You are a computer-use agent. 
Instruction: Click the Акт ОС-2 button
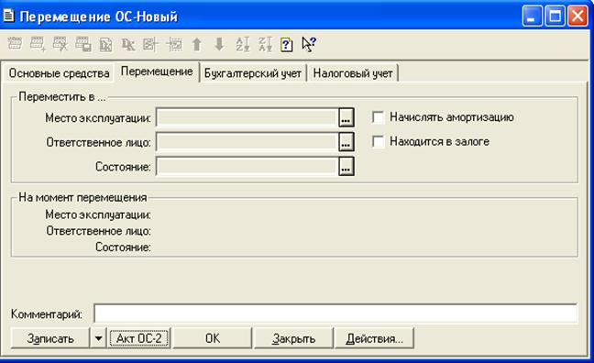(x=139, y=338)
